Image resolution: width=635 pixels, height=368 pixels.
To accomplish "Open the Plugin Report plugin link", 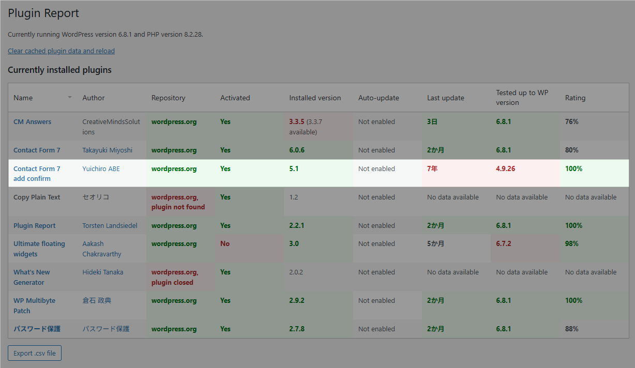I will coord(35,226).
